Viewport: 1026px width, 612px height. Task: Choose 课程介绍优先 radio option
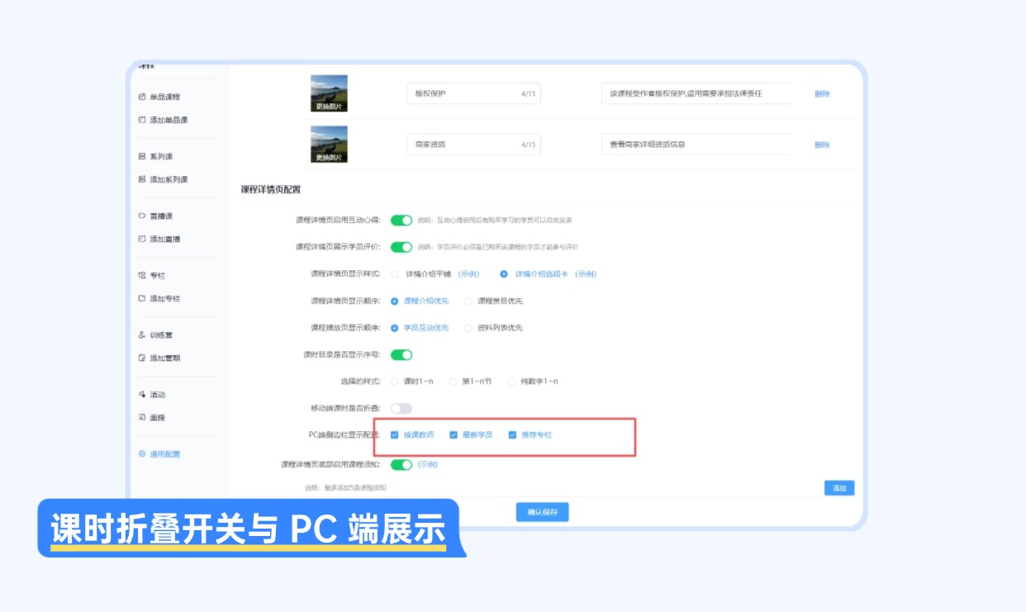395,301
